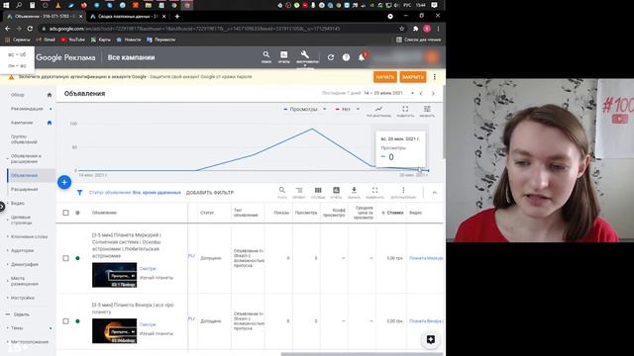This screenshot has height=356, width=634.
Task: Select the Планета Меркурий ad checkbox
Action: pyautogui.click(x=66, y=258)
